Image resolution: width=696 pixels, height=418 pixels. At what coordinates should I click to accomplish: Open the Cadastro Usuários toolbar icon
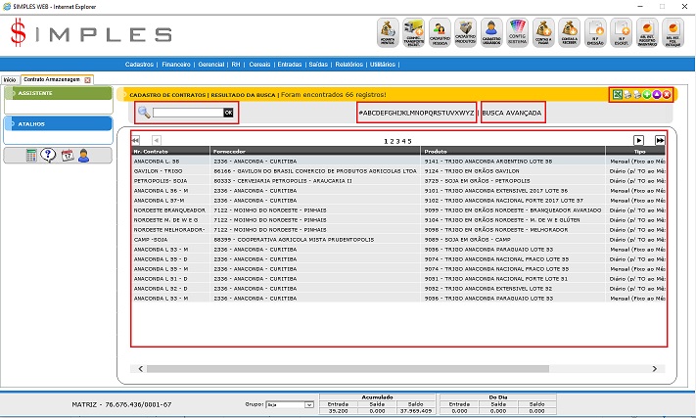pyautogui.click(x=491, y=32)
